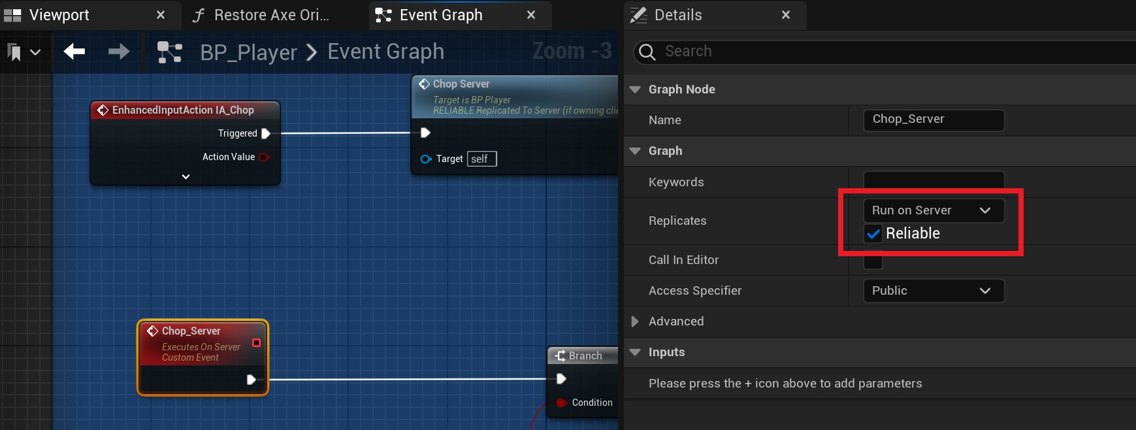Click the forward navigation arrow icon
Screen dimensions: 1136x430
point(118,52)
